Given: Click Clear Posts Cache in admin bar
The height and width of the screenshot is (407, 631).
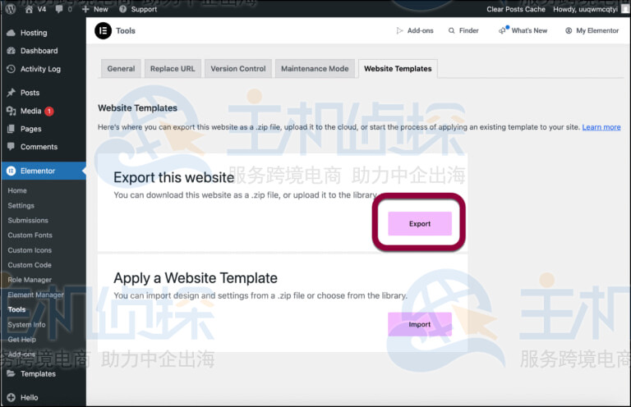Looking at the screenshot, I should [x=516, y=9].
